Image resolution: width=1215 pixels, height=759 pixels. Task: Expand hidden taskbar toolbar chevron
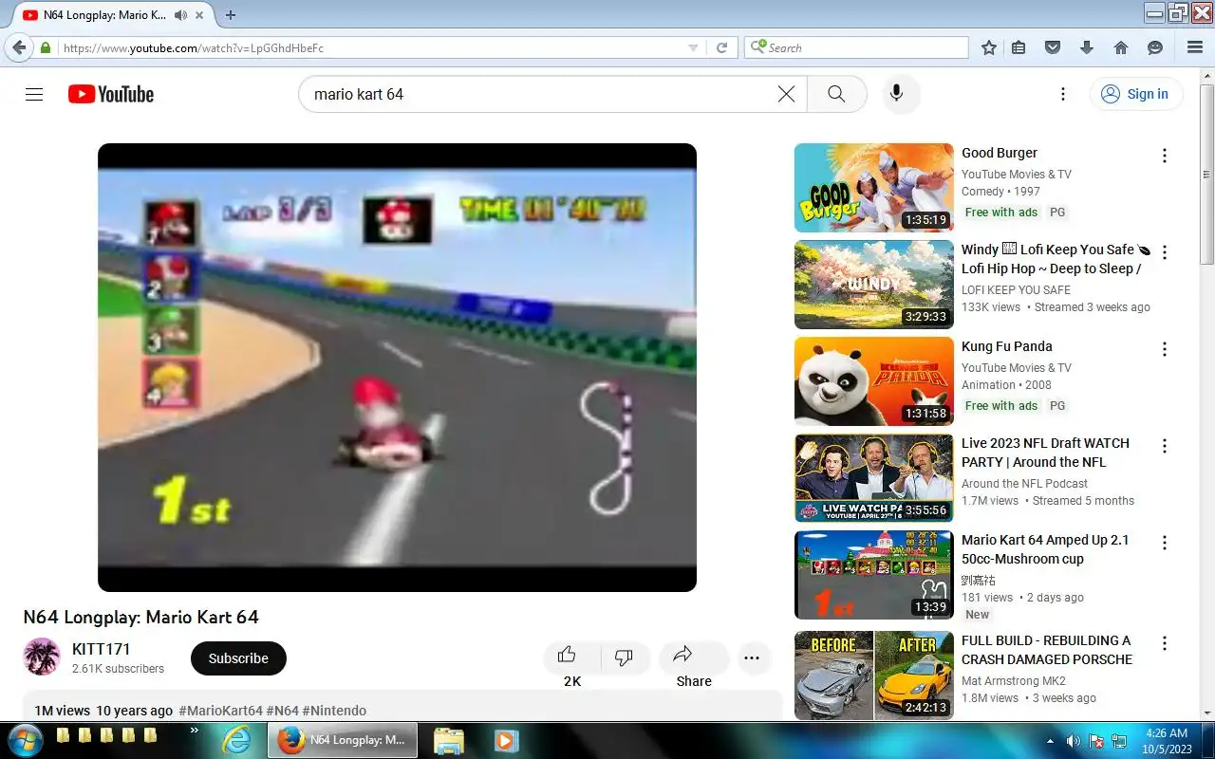(x=195, y=731)
